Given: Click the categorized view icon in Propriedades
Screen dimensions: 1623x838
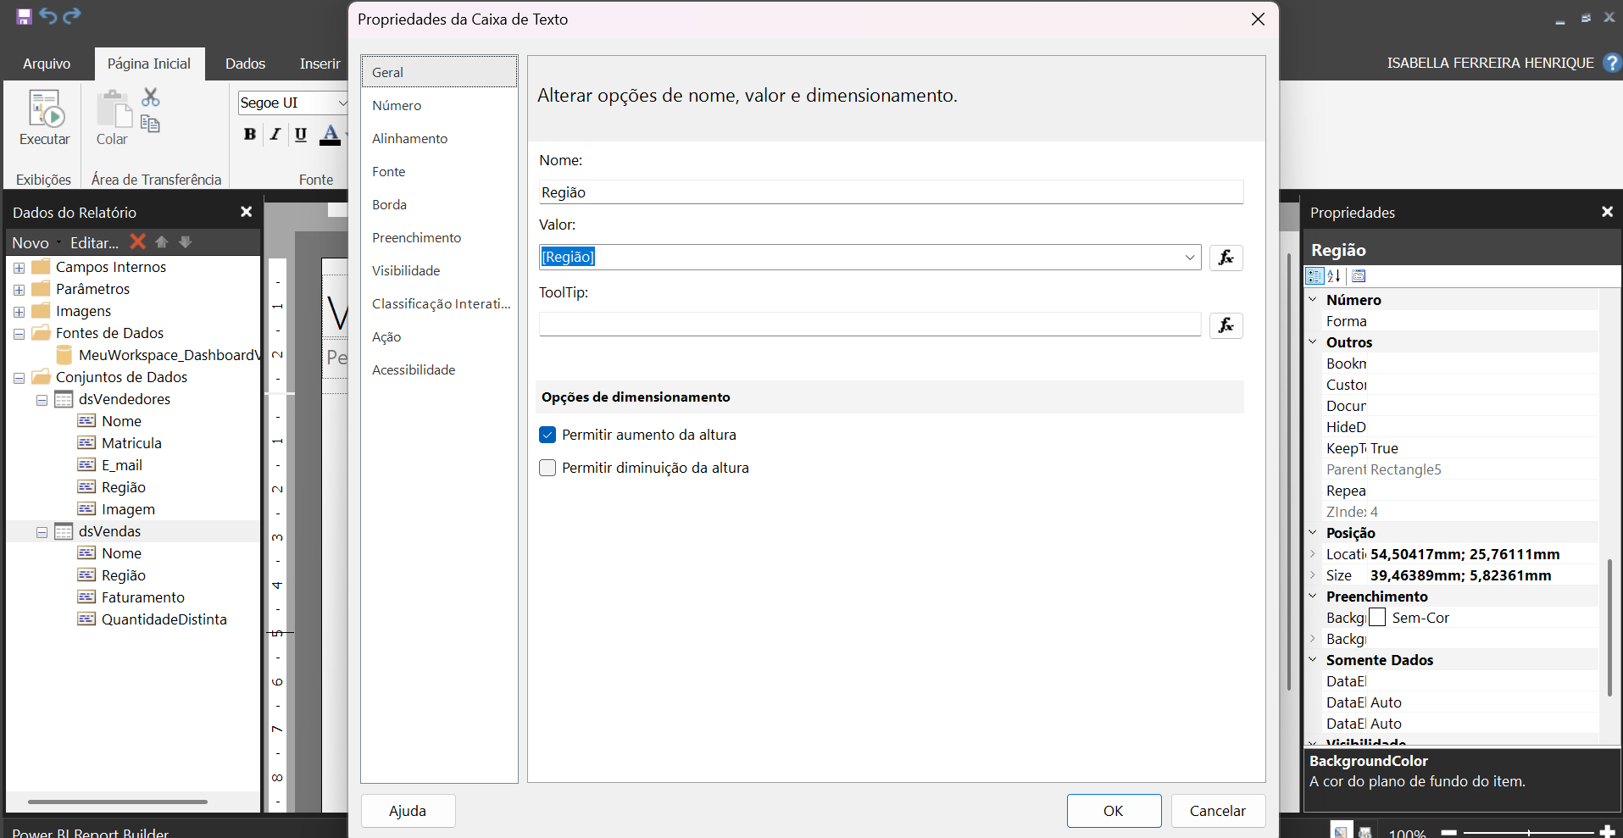Looking at the screenshot, I should tap(1315, 276).
